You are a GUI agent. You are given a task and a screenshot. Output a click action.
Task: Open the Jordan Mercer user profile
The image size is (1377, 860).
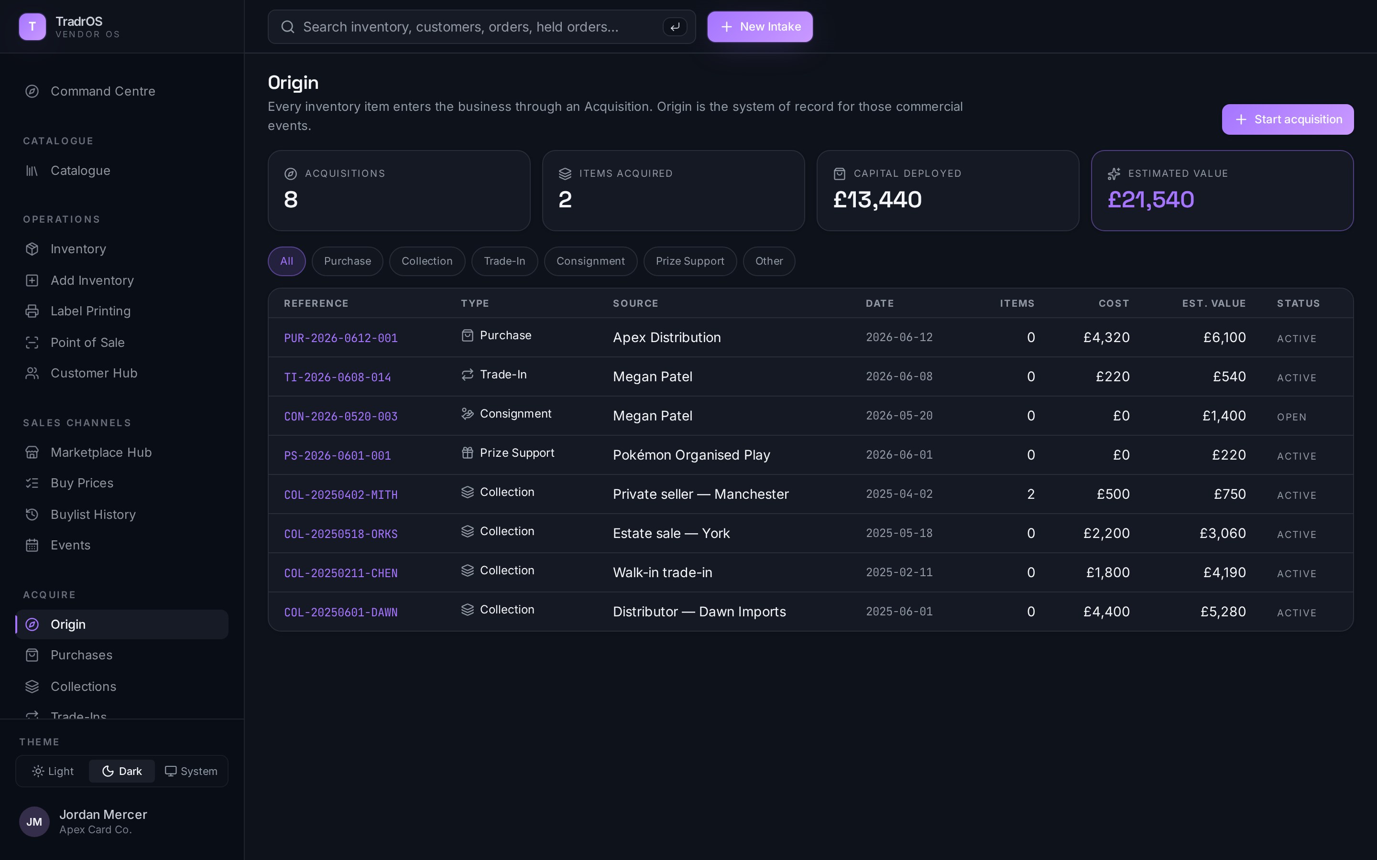[x=122, y=821]
